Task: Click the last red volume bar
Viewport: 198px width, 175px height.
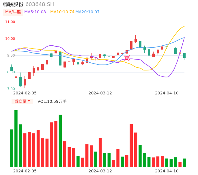Action: (x=180, y=164)
